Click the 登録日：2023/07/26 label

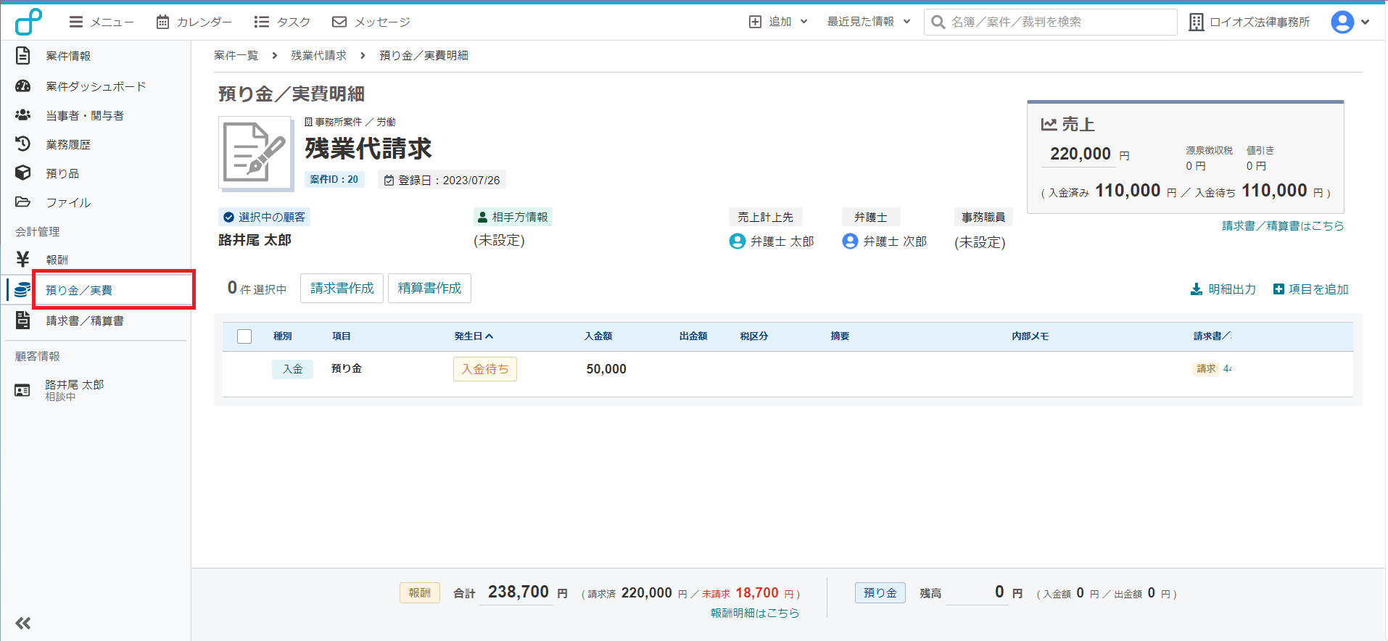pyautogui.click(x=442, y=180)
